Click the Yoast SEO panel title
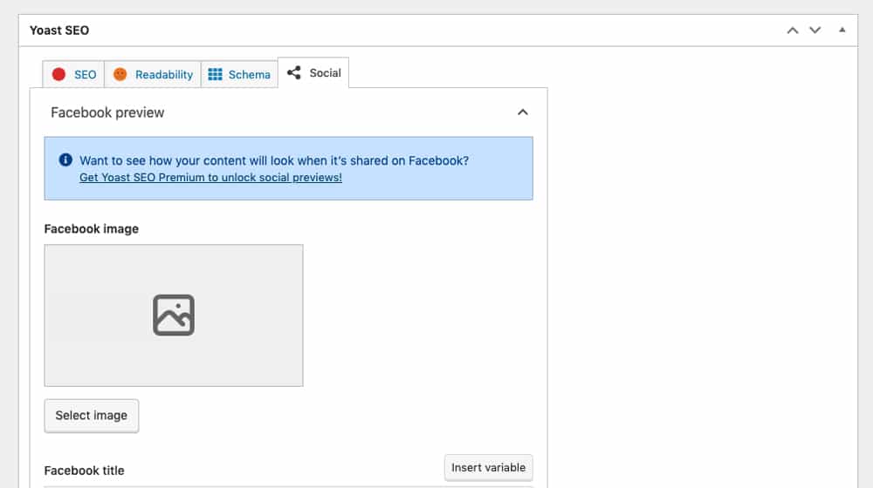Viewport: 873px width, 488px height. (59, 30)
